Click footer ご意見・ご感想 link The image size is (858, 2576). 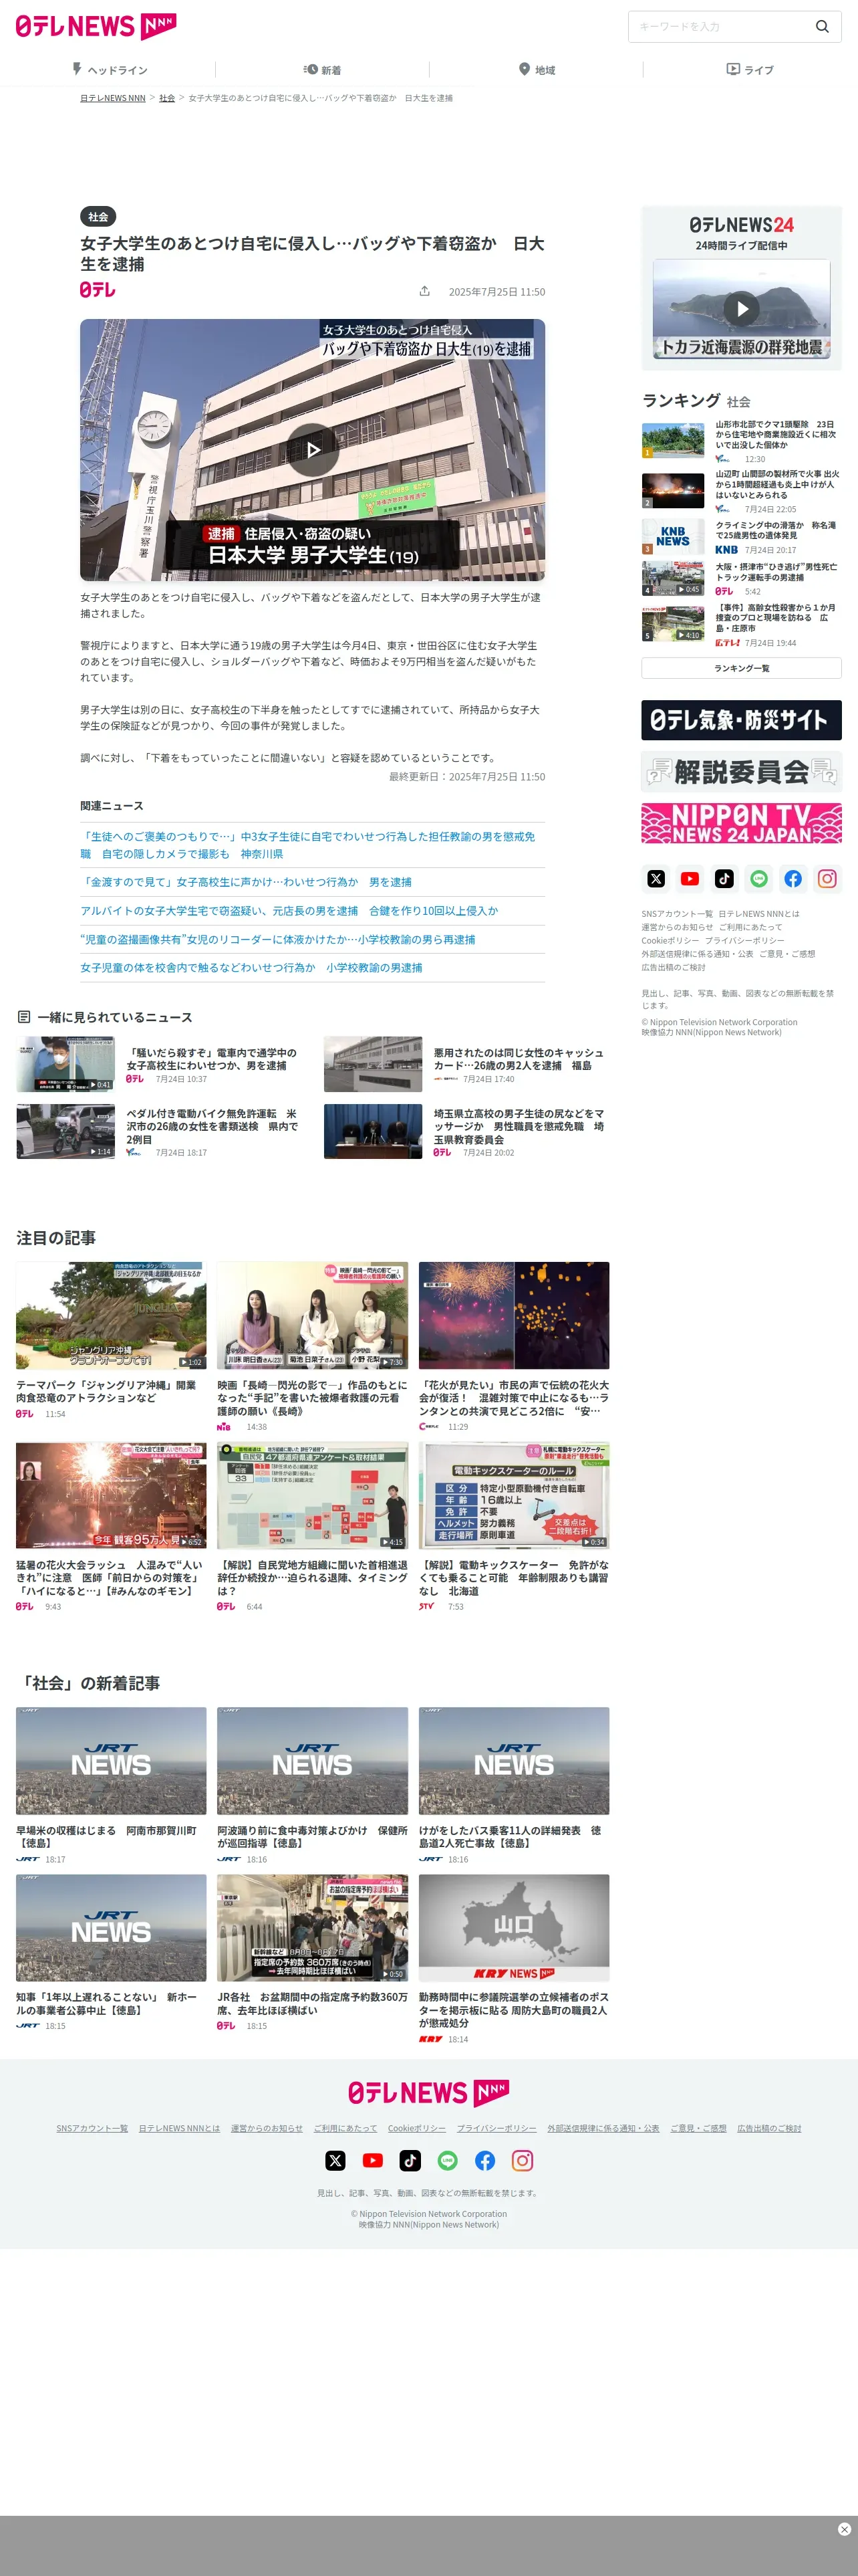[698, 2128]
